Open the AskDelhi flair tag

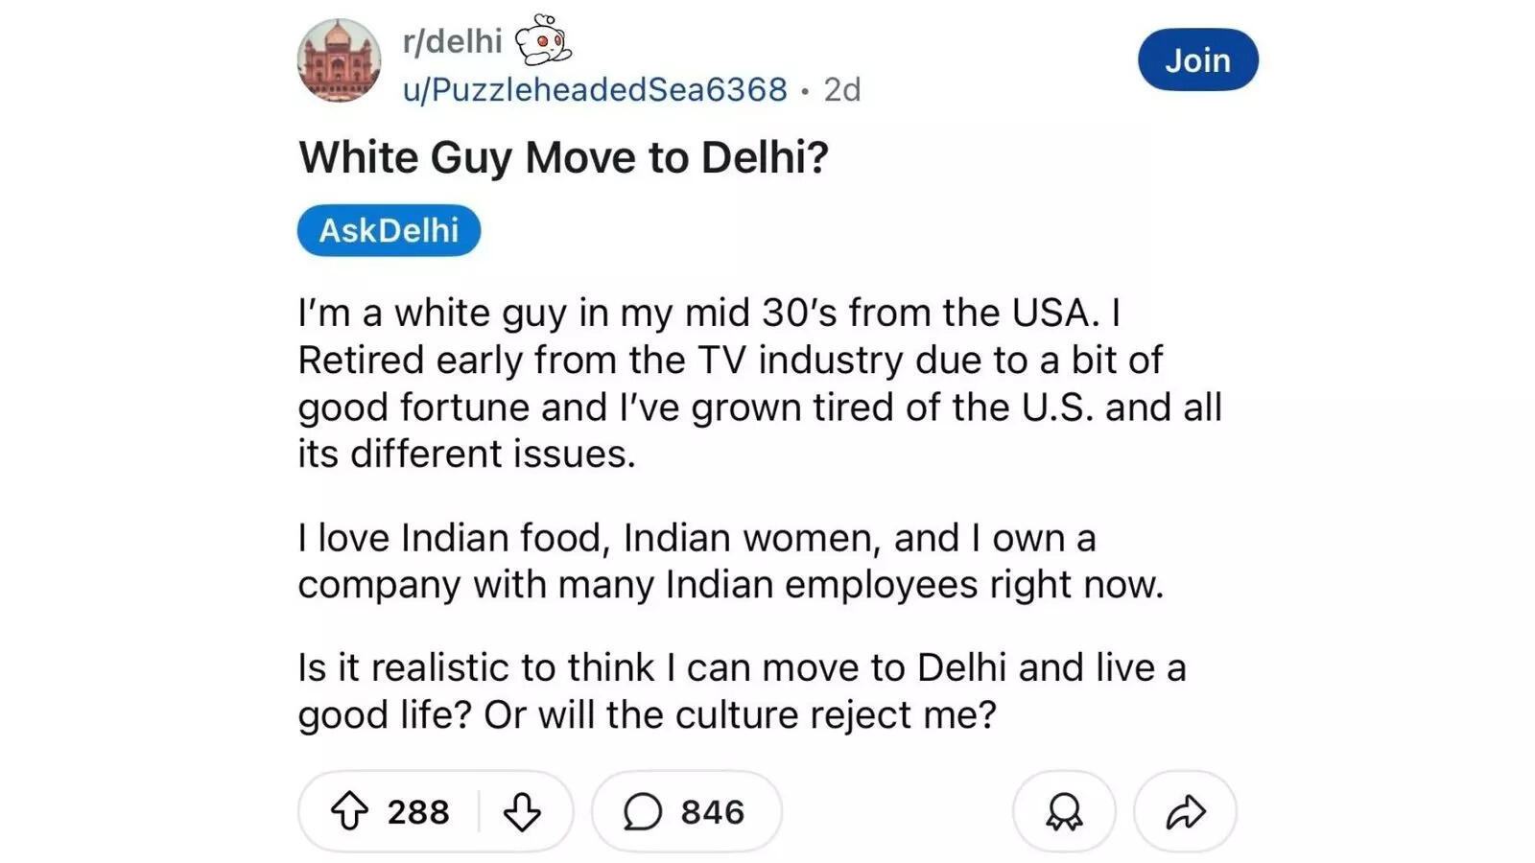tap(388, 229)
